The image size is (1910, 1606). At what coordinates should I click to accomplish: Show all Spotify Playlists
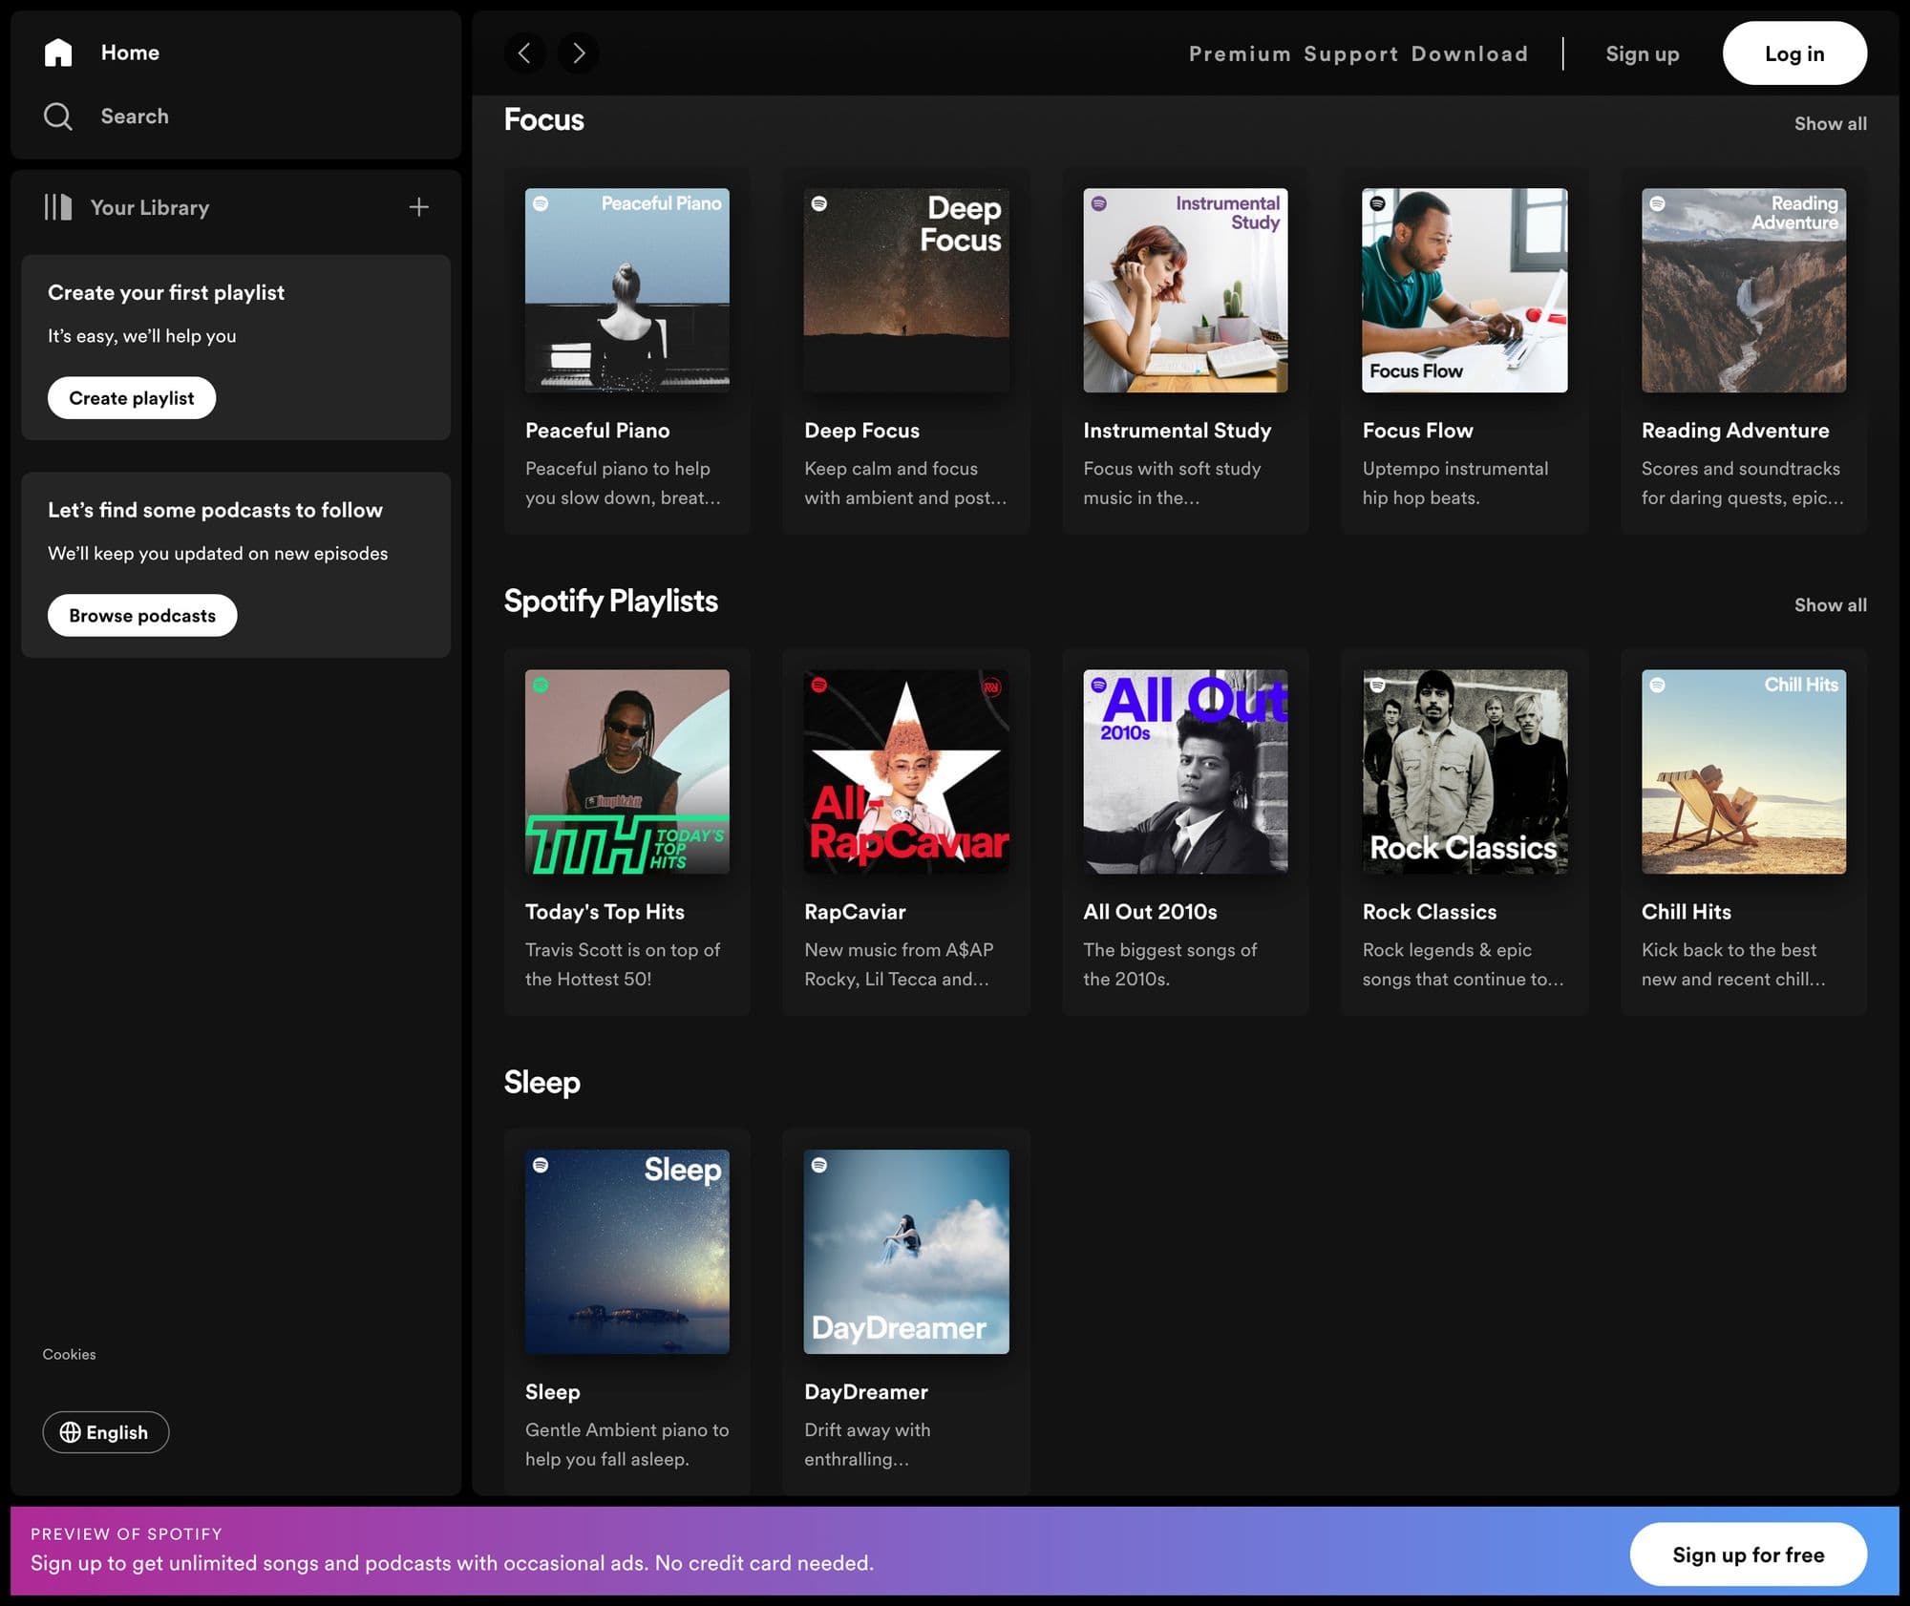[1830, 604]
